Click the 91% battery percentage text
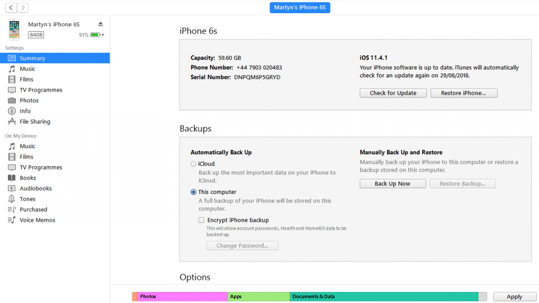The height and width of the screenshot is (303, 539). (84, 35)
